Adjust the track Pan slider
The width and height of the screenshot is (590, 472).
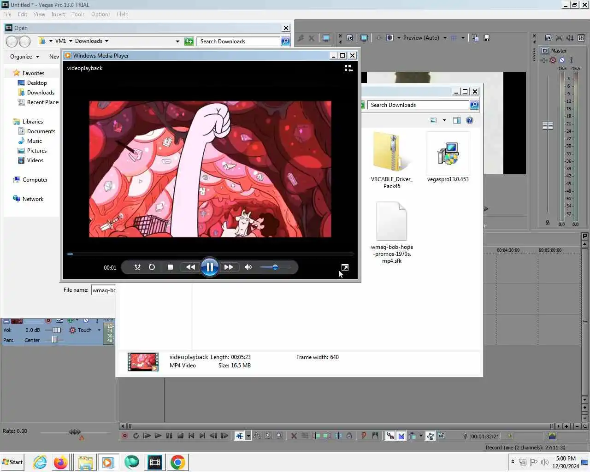54,340
